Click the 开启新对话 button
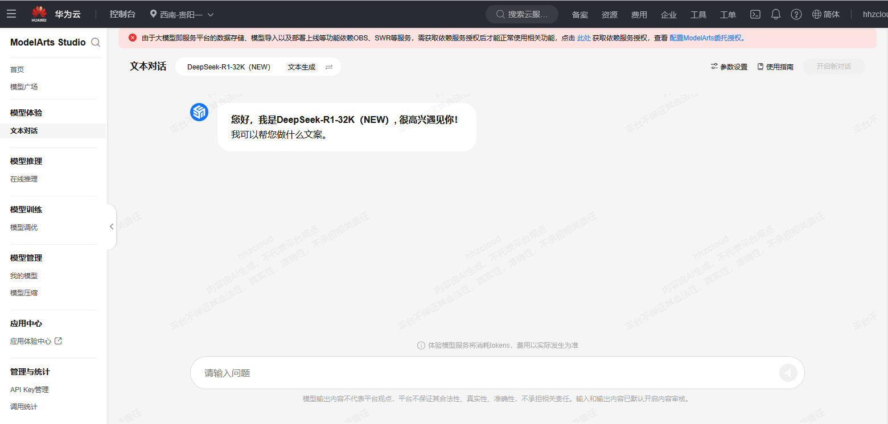 pos(834,67)
